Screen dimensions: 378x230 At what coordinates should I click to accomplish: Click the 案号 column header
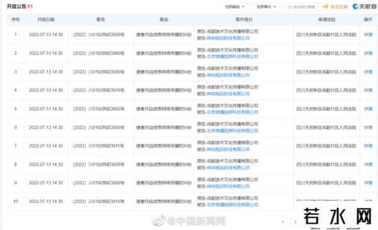point(101,20)
